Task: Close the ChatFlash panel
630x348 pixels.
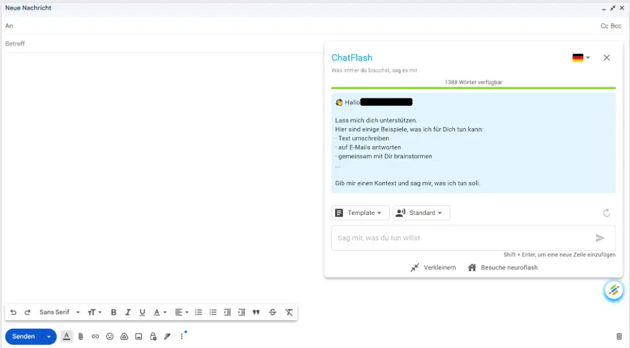Action: pos(606,58)
